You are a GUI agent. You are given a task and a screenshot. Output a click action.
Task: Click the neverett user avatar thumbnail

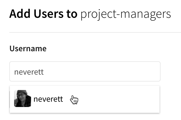pyautogui.click(x=23, y=99)
